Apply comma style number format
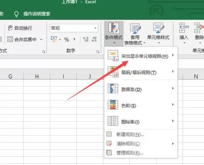204x165 pixels. point(74,39)
